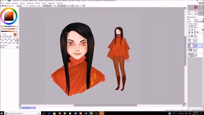Select the rotate view tool
Viewport: 204px width, 115px height.
tap(5, 37)
